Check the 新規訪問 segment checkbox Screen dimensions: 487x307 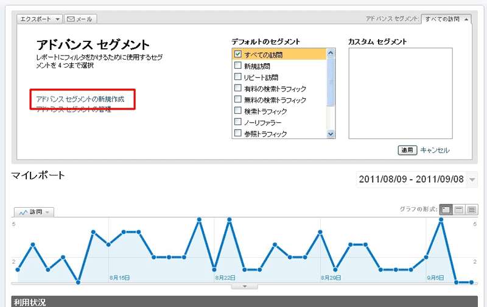(238, 66)
